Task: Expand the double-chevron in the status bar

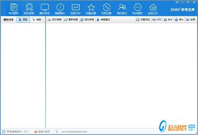Action: click(x=57, y=132)
